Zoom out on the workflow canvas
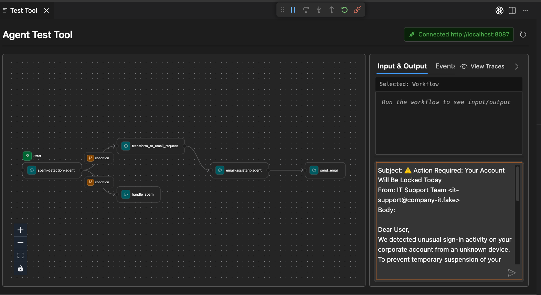 (21, 243)
